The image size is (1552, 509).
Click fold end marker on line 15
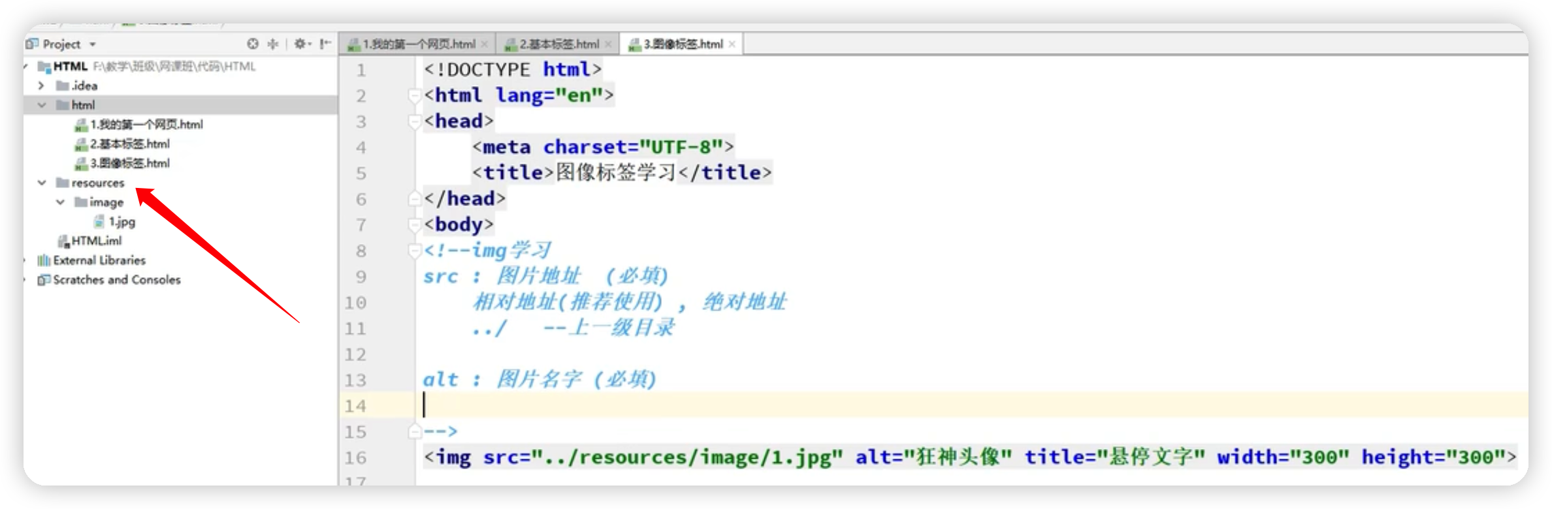[414, 431]
